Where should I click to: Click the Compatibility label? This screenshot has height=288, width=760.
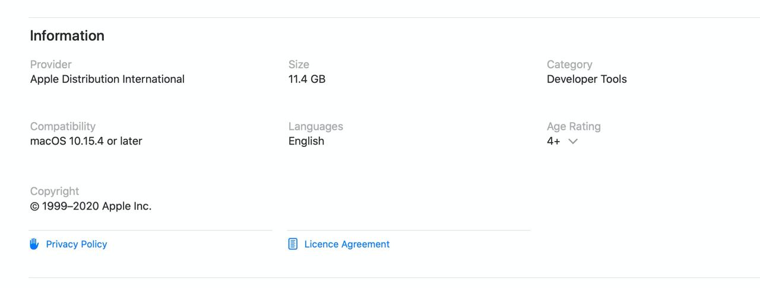[63, 126]
